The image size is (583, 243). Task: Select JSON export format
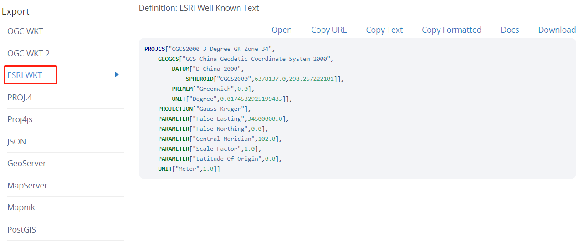tap(16, 141)
